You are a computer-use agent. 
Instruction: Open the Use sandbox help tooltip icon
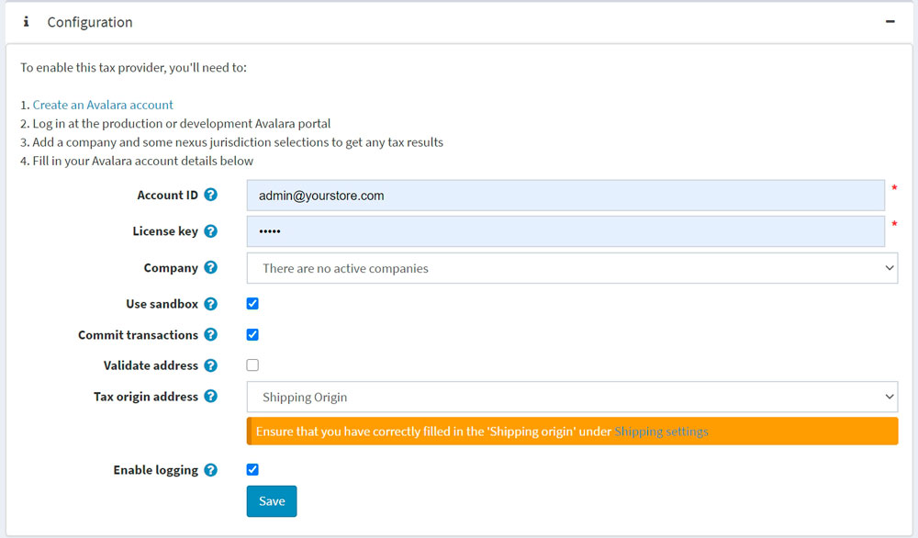210,304
